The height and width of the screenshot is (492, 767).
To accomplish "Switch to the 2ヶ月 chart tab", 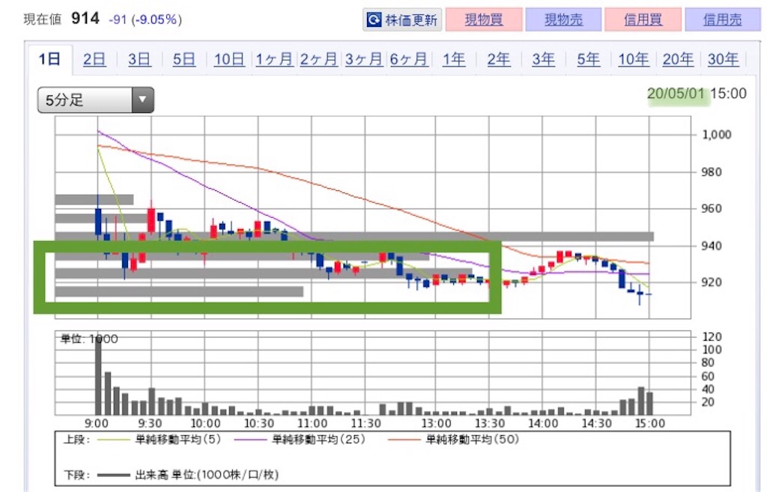I will [319, 59].
